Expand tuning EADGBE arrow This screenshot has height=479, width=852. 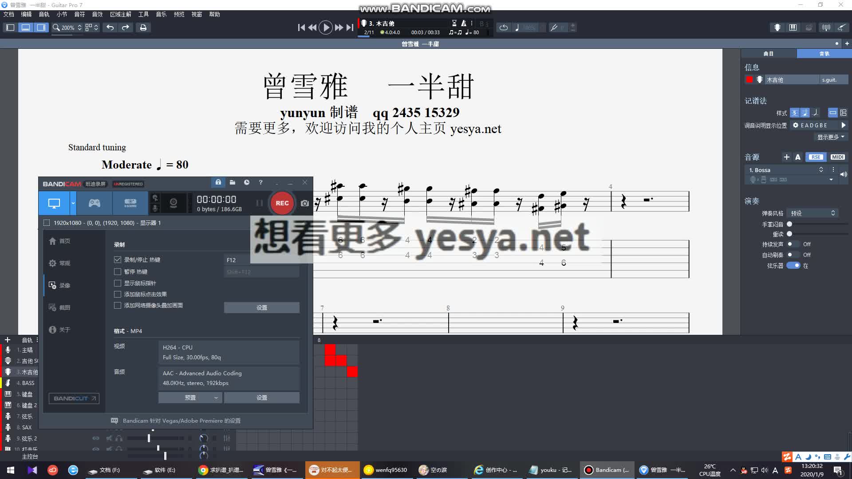[x=843, y=125]
